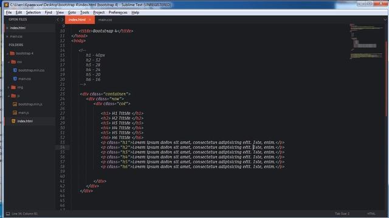The image size is (389, 218).
Task: Open the Edit menu
Action: click(19, 12)
